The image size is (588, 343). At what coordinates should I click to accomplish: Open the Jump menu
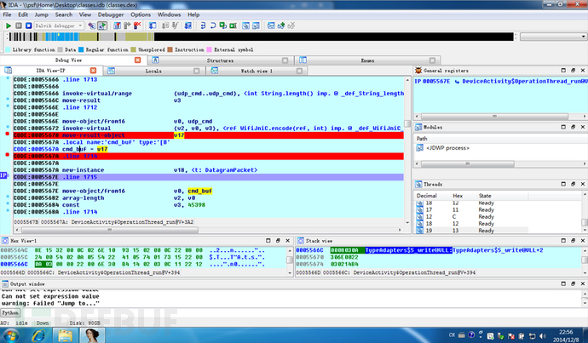pyautogui.click(x=41, y=14)
